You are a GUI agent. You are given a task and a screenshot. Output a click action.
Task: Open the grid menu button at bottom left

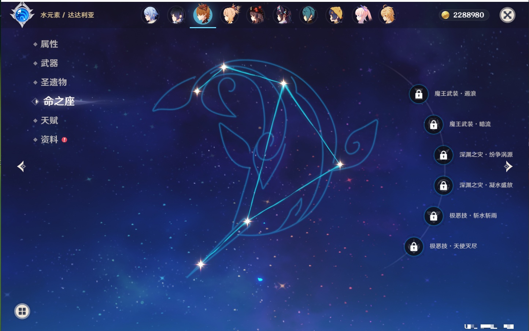click(x=22, y=311)
